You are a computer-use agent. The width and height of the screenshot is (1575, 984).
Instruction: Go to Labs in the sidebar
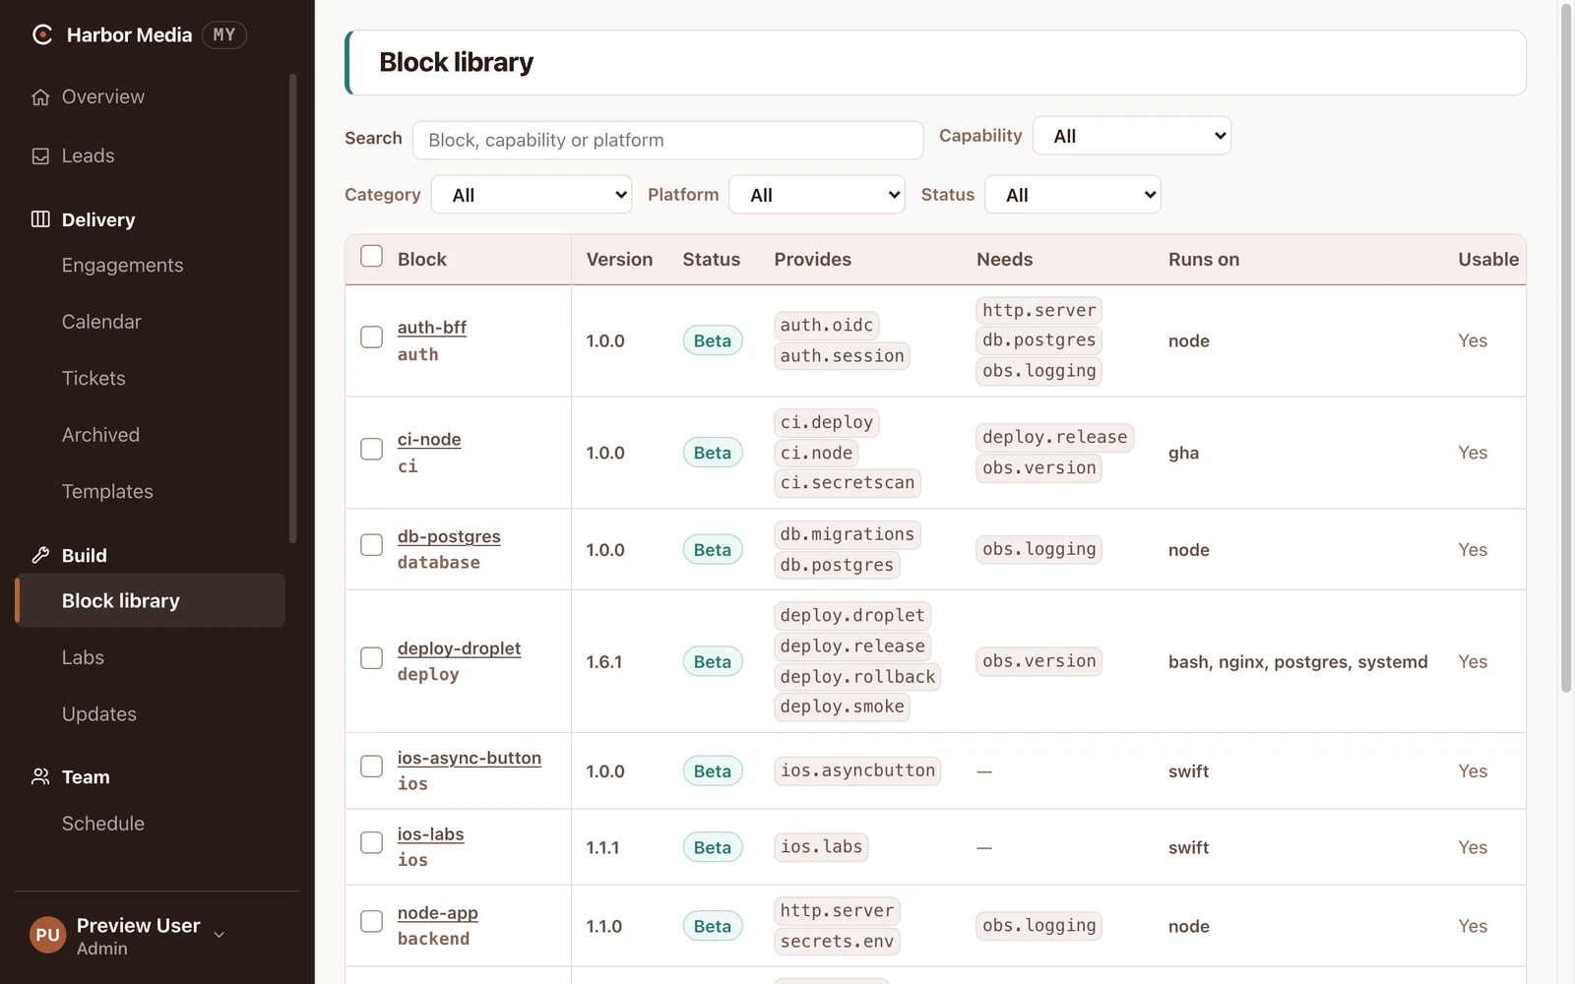83,657
